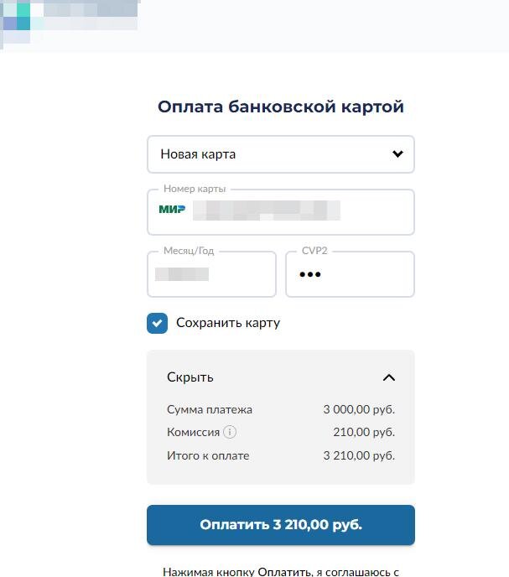The height and width of the screenshot is (577, 509).
Task: Click into the Месяц/Год expiry field
Action: pos(211,275)
